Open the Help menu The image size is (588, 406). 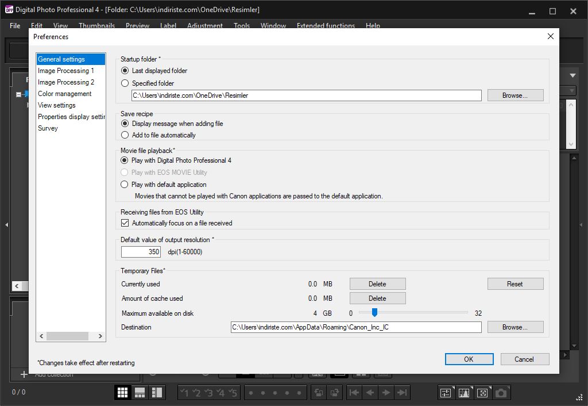pos(373,25)
